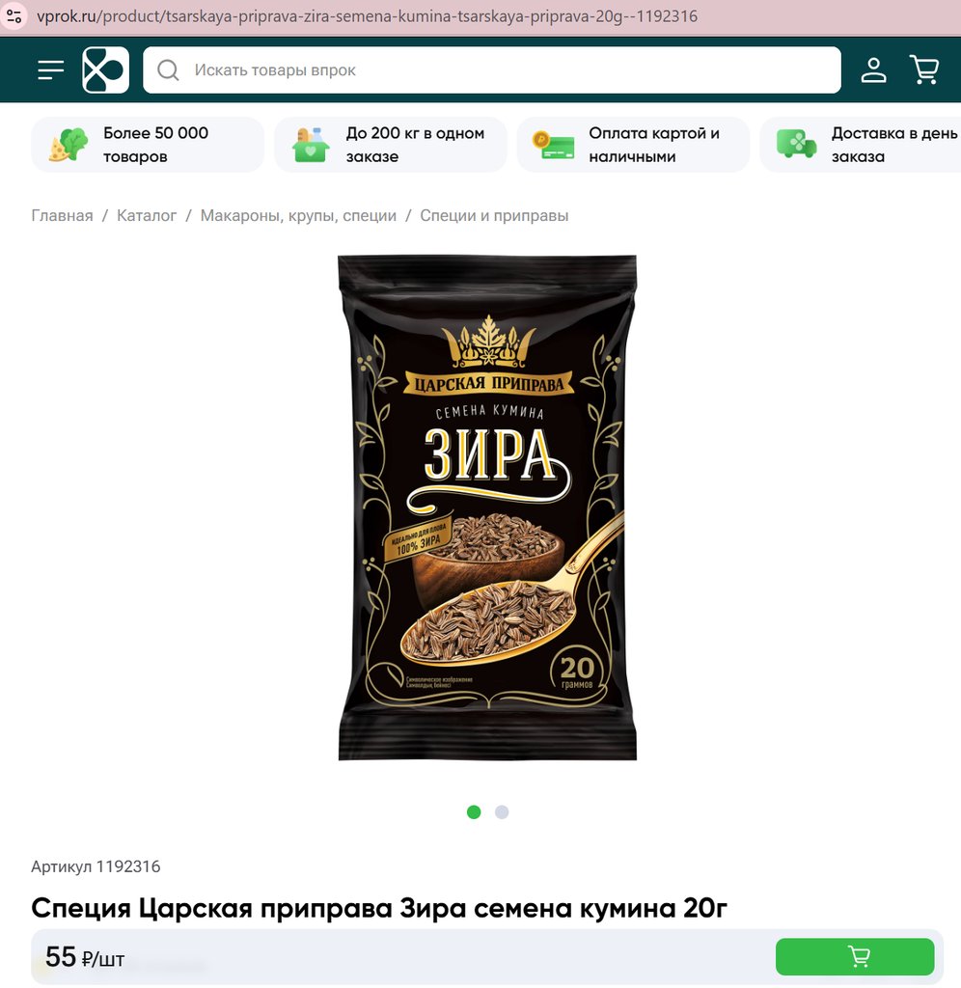Image resolution: width=961 pixels, height=988 pixels.
Task: Open Макароны, крупы, специи category
Action: coord(298,215)
